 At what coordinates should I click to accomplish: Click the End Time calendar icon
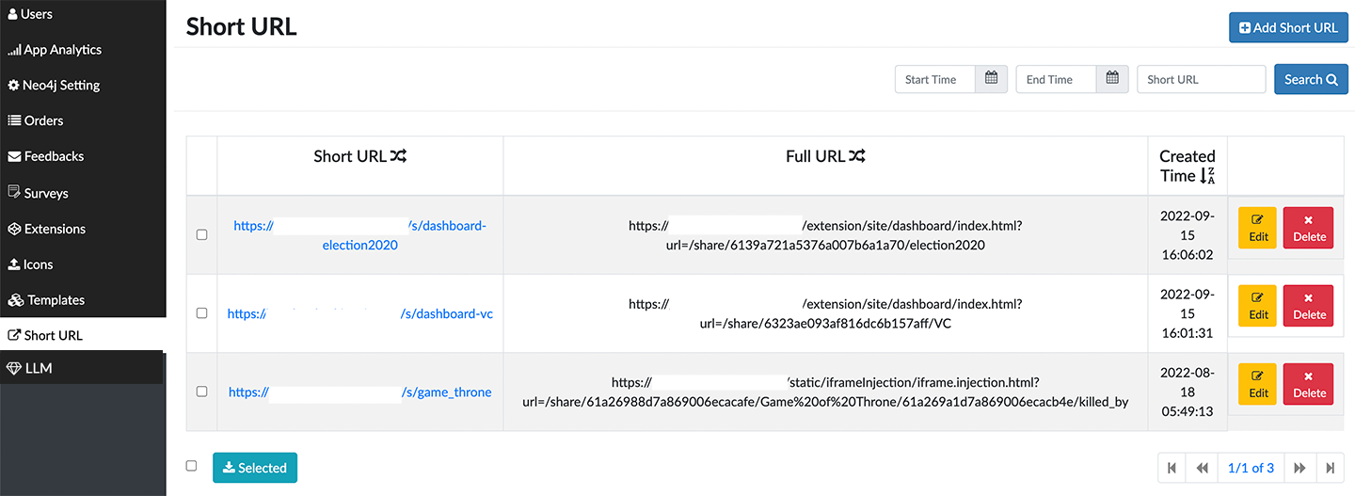pos(1111,79)
